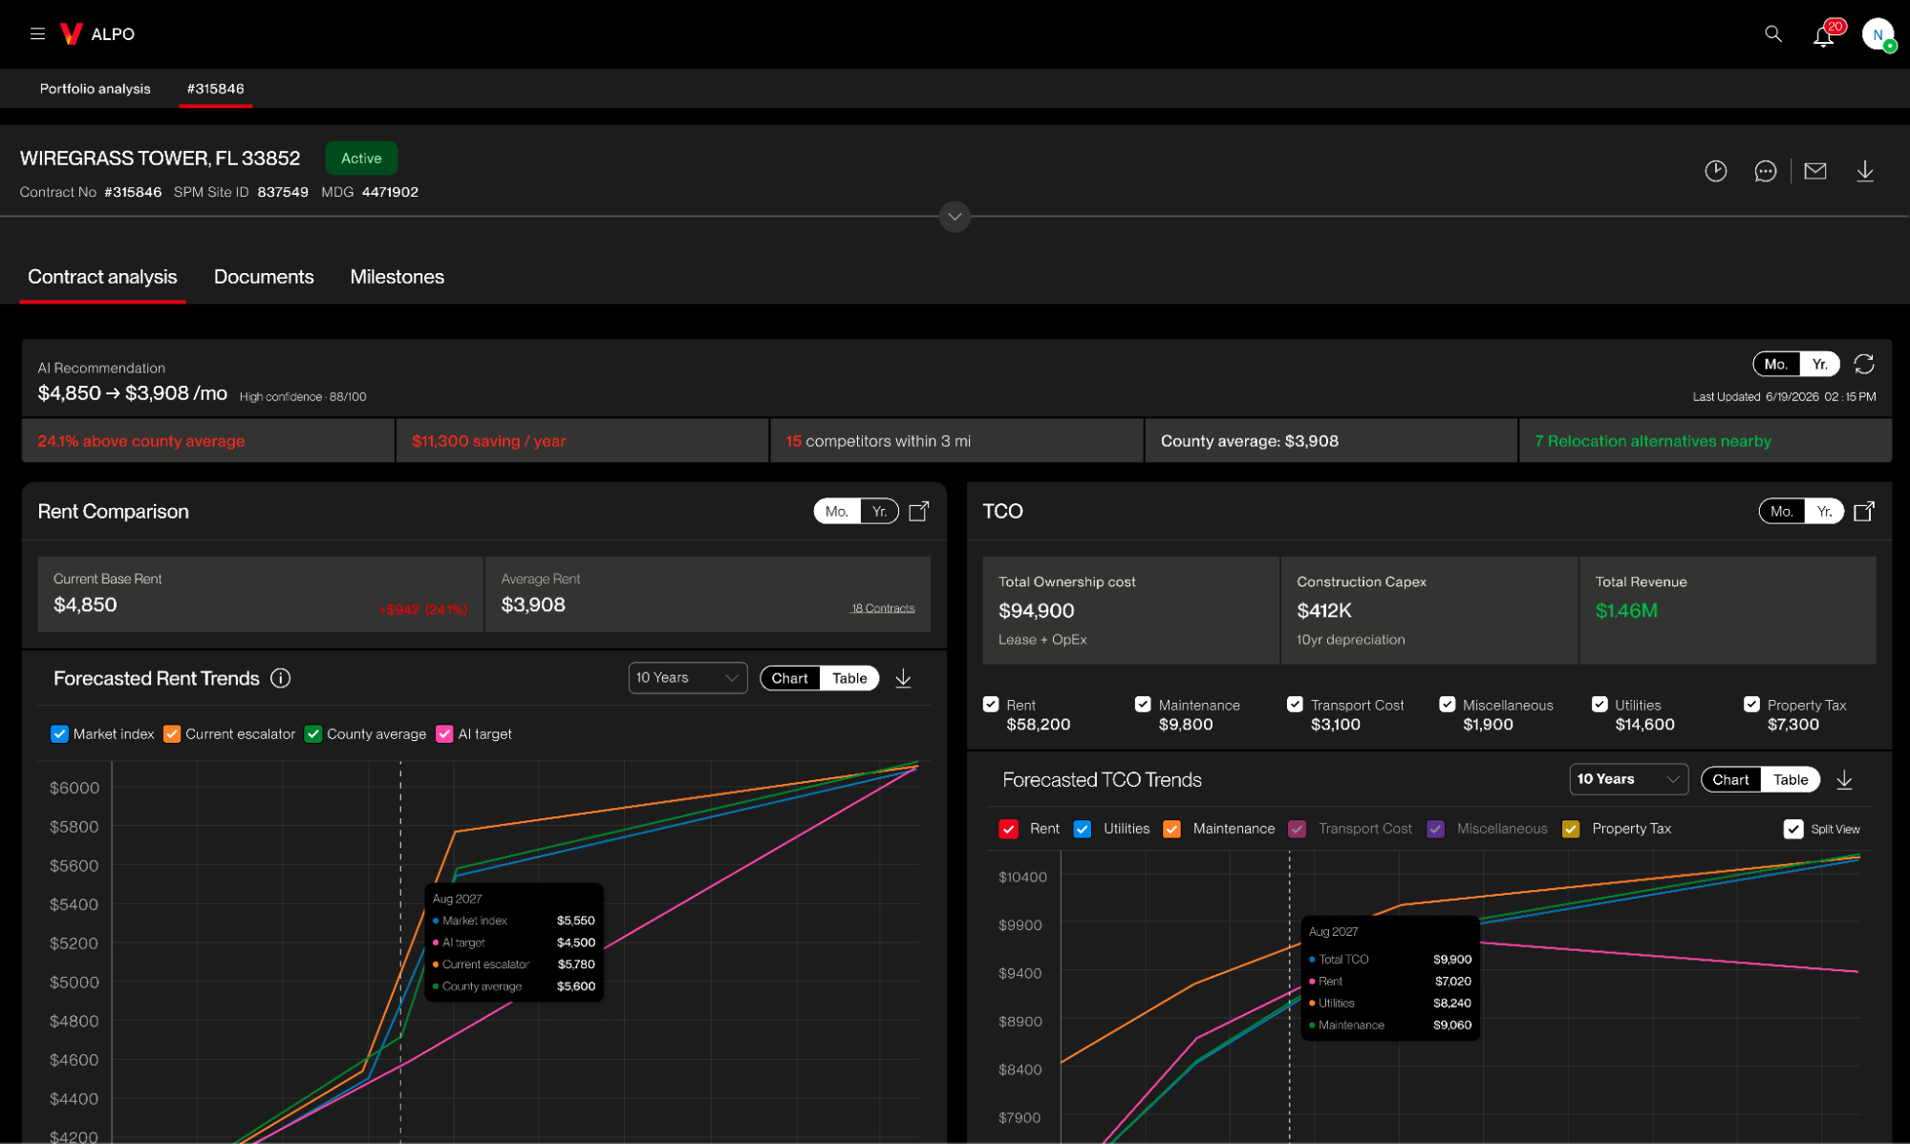The height and width of the screenshot is (1144, 1910).
Task: Toggle the County average legend checkbox
Action: [313, 733]
